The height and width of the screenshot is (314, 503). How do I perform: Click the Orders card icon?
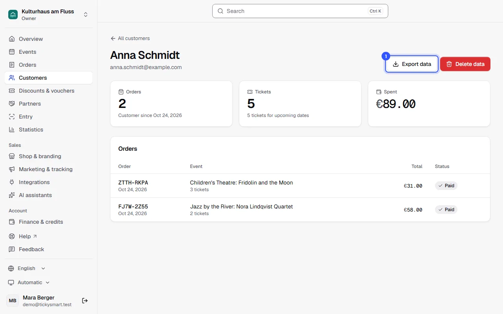pyautogui.click(x=121, y=92)
